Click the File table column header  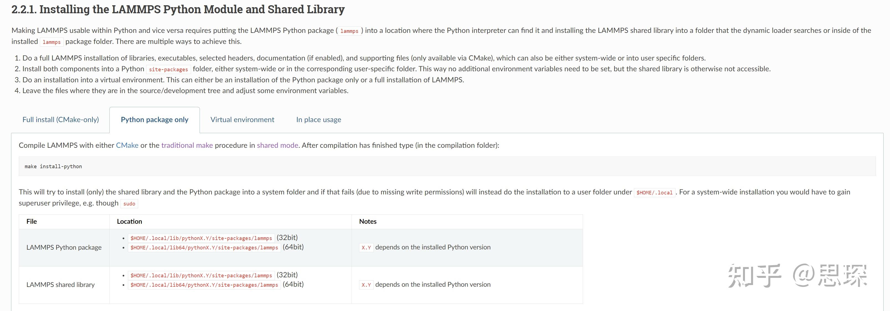click(x=32, y=222)
